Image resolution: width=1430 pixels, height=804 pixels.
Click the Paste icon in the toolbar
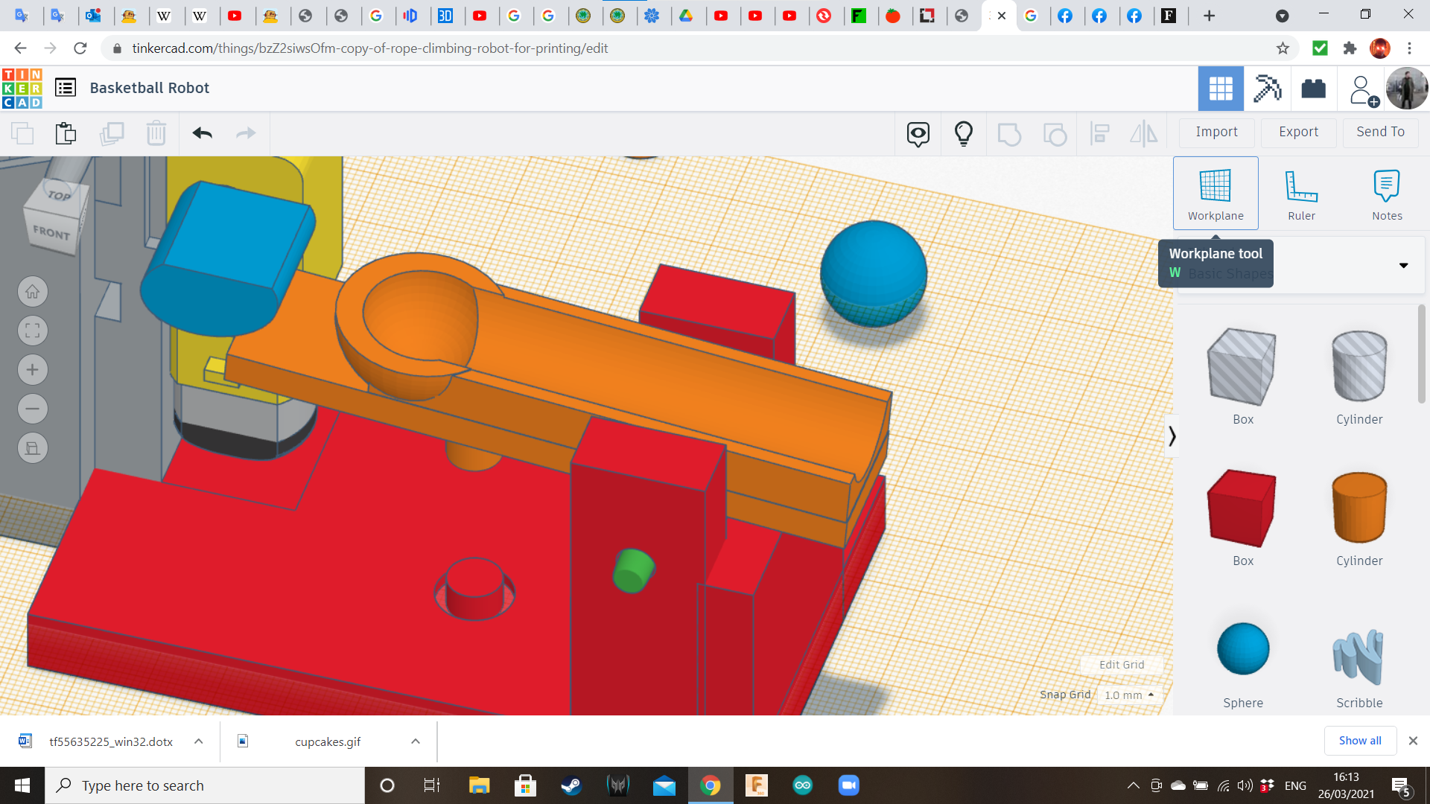tap(66, 133)
